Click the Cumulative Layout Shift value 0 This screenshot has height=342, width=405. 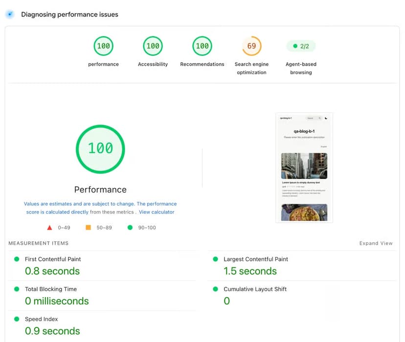tap(226, 301)
